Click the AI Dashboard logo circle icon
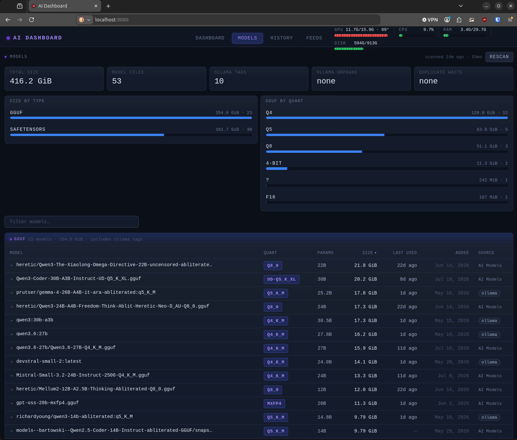 click(x=8, y=38)
